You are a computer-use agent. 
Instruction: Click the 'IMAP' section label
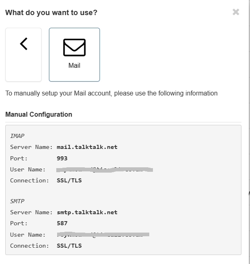[x=17, y=136]
